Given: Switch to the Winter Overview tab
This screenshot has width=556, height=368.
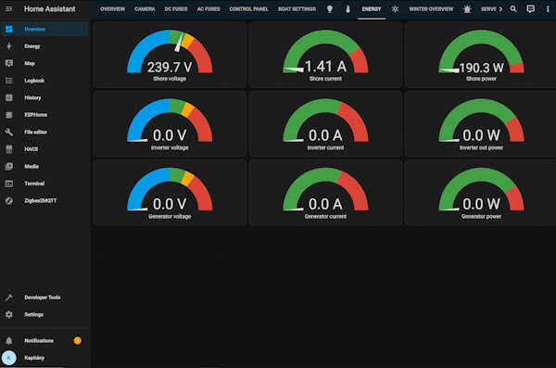Looking at the screenshot, I should click(431, 9).
